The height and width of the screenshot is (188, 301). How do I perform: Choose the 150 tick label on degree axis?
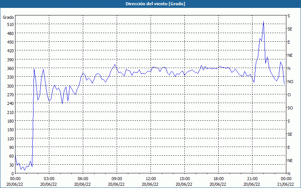(11, 130)
